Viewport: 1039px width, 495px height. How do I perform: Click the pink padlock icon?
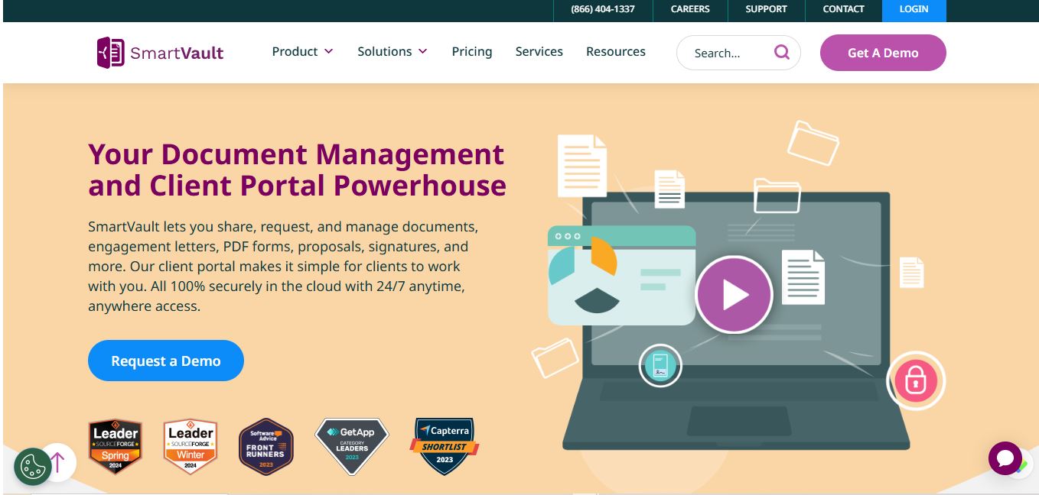coord(916,380)
